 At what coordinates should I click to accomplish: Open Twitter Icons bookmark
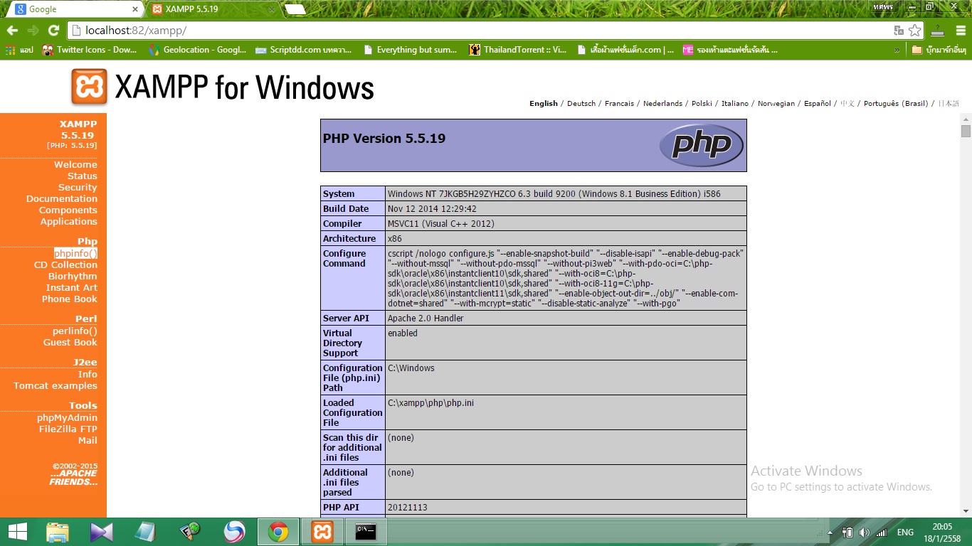90,50
